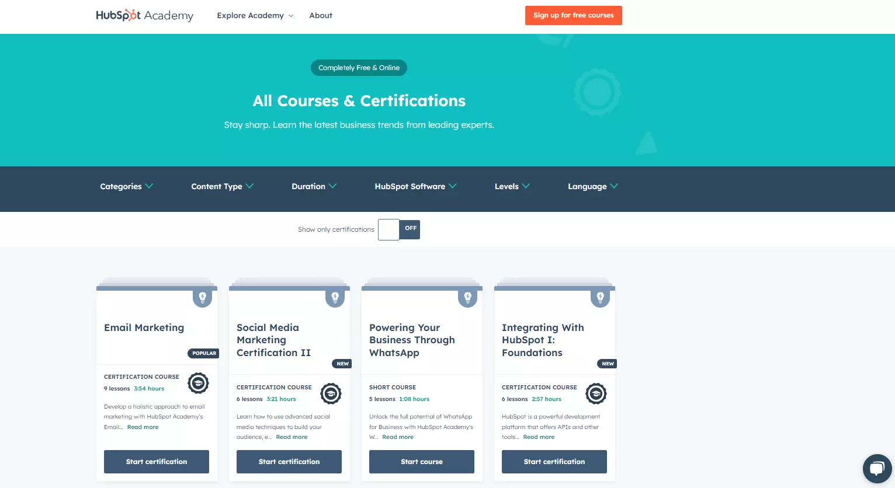Open the chat widget in the corner
Screen dimensions: 895x488
[x=877, y=468]
